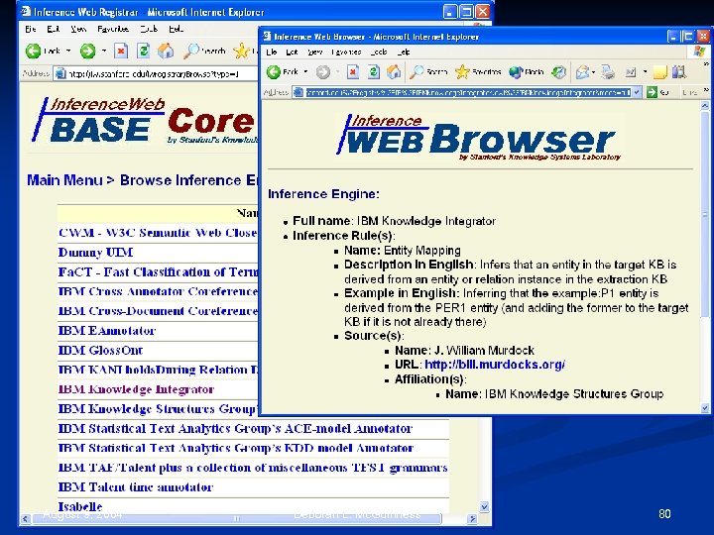Open File menu in Inference Web Browser window
The width and height of the screenshot is (714, 535).
(272, 52)
